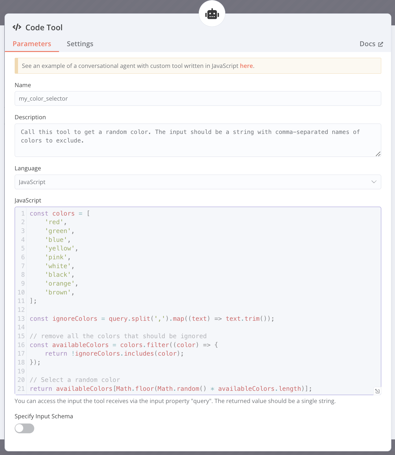This screenshot has height=455, width=395.
Task: Click the Description textarea resize handle
Action: point(378,154)
